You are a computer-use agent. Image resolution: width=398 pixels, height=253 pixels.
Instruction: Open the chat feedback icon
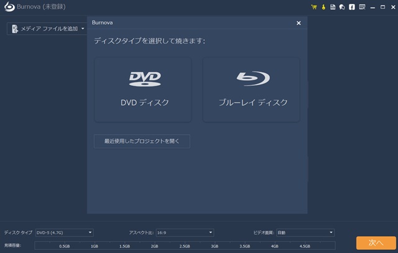(342, 7)
